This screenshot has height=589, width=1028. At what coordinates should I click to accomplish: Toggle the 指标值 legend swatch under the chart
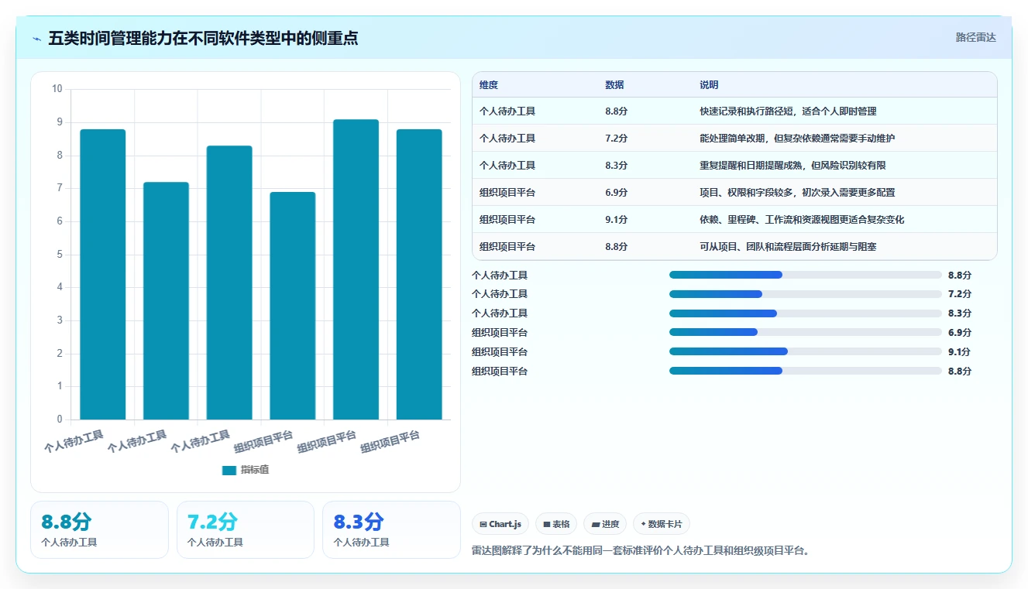pos(229,470)
